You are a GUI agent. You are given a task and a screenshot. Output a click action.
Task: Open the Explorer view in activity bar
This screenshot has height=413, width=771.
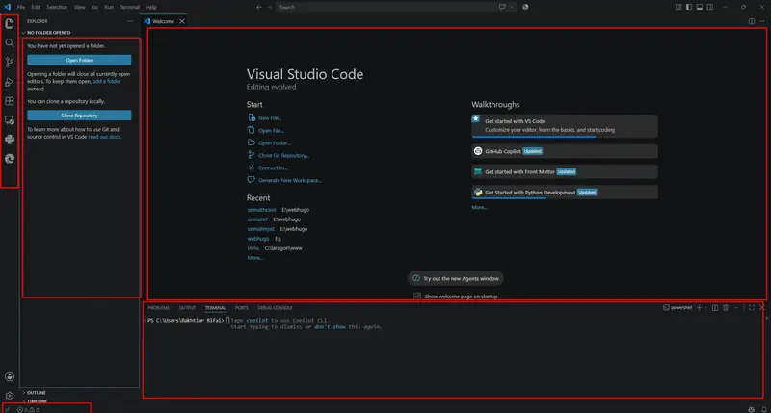10,23
